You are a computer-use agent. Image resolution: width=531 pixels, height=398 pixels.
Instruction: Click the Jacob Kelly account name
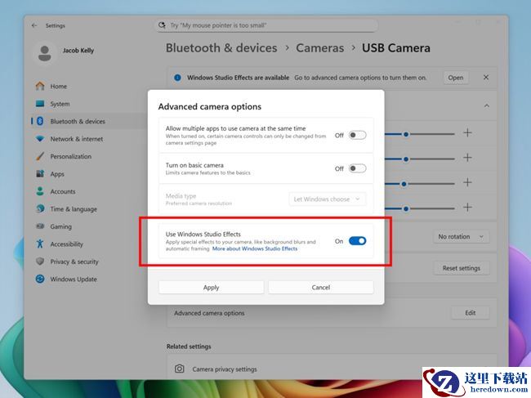click(x=78, y=51)
